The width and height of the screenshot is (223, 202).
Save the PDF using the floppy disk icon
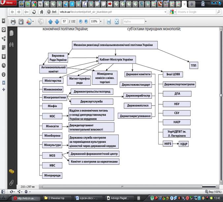click(21, 22)
